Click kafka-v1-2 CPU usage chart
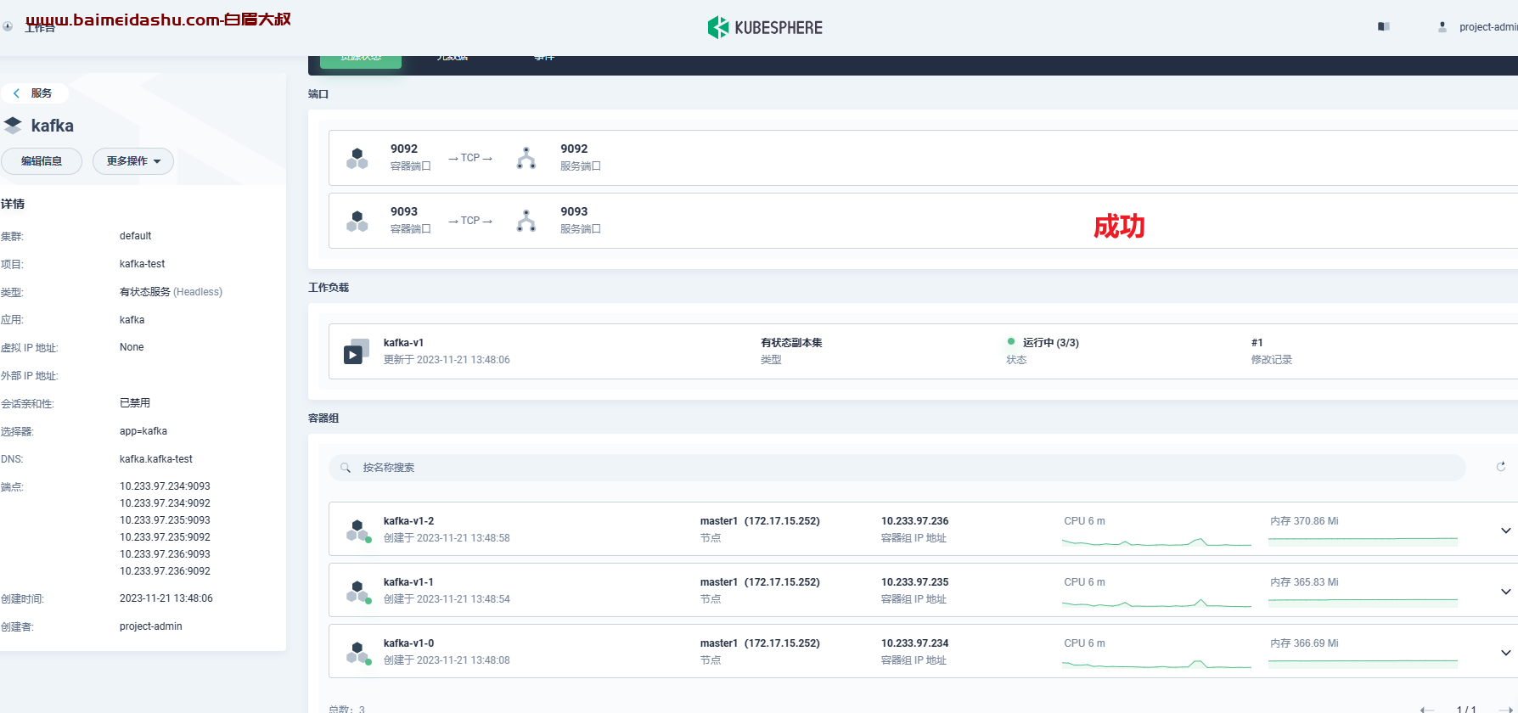This screenshot has height=713, width=1518. click(1156, 541)
